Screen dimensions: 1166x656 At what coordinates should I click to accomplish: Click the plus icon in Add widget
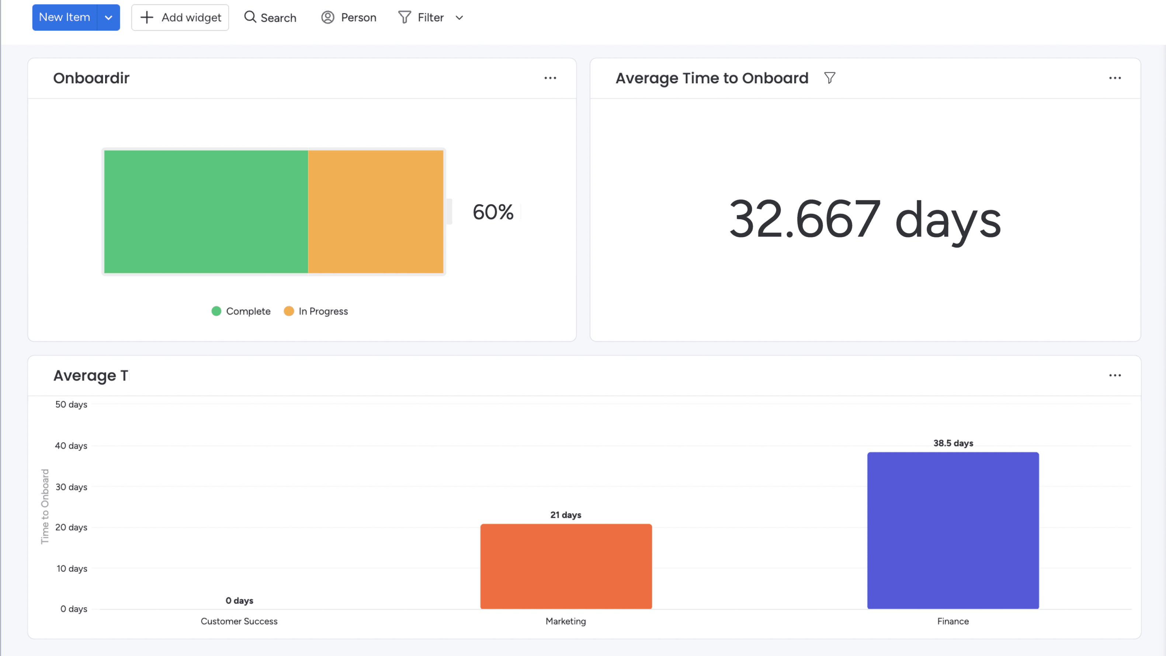pyautogui.click(x=147, y=18)
